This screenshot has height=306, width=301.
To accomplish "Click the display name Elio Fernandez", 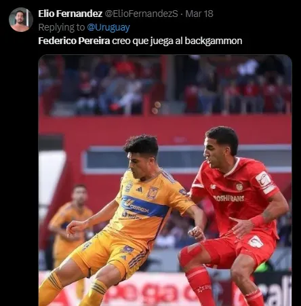I will [70, 14].
